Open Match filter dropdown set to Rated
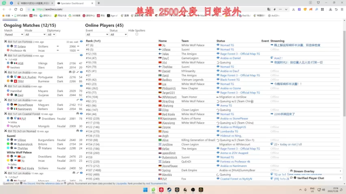This screenshot has width=346, height=194. [x=14, y=34]
